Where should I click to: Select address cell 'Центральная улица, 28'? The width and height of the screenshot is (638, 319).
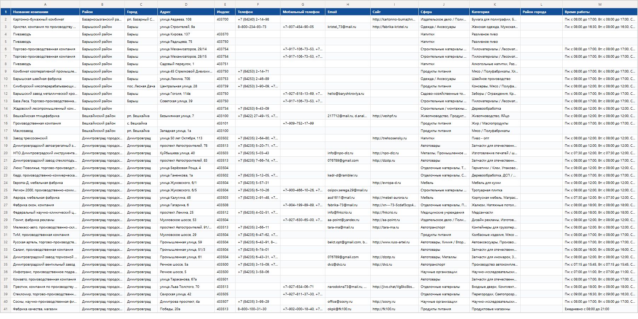186,86
